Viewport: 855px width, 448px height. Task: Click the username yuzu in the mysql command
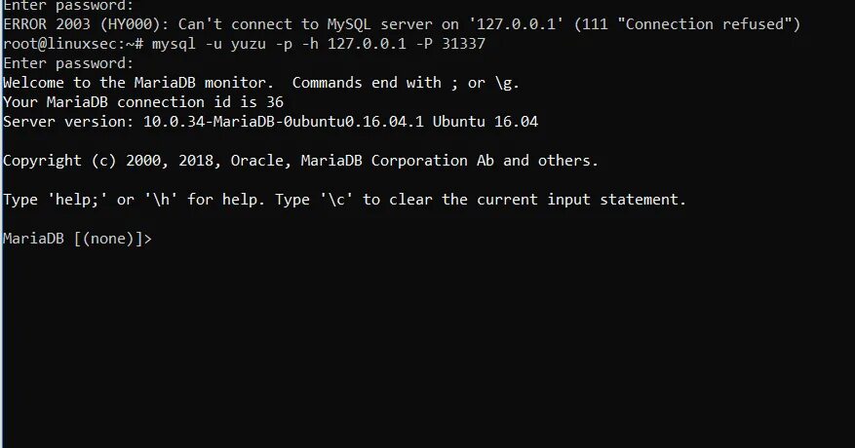pyautogui.click(x=248, y=45)
